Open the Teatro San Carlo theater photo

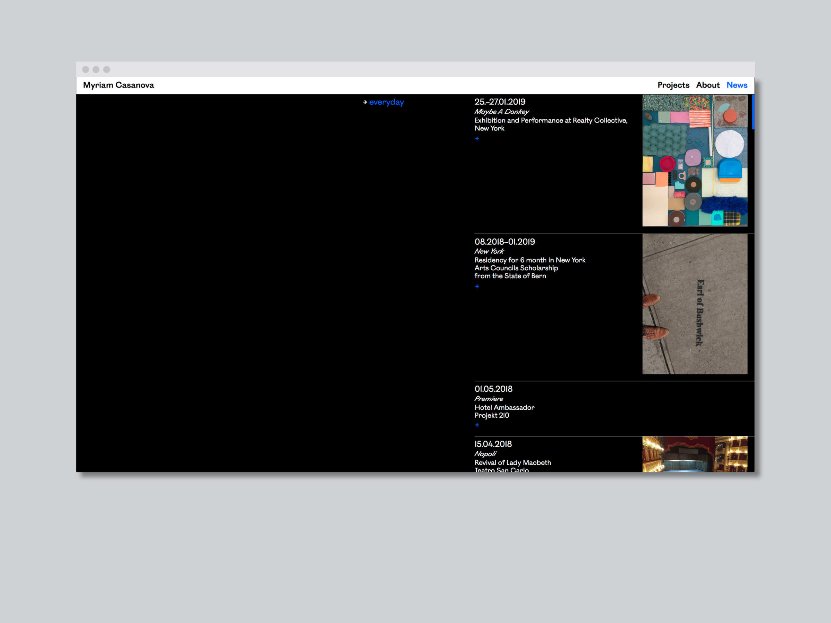click(x=695, y=454)
